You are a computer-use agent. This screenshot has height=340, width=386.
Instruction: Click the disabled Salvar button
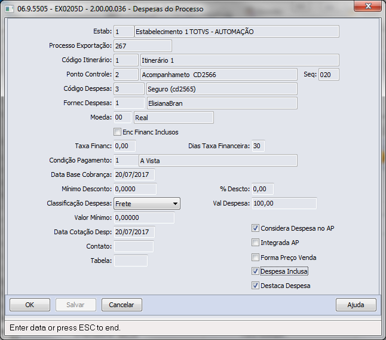pos(75,305)
